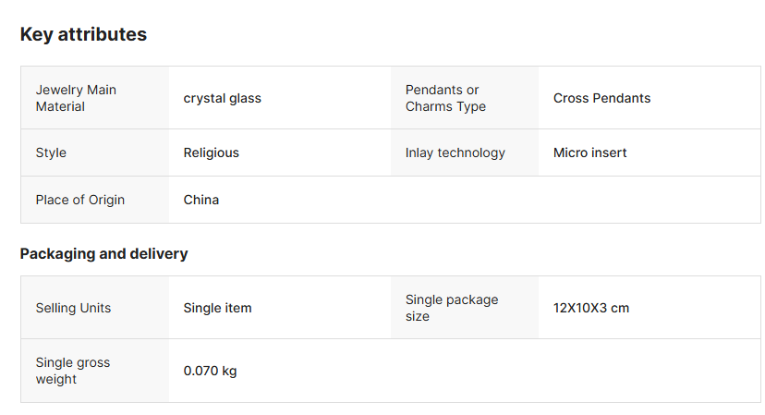This screenshot has width=765, height=415.
Task: Select the Micro insert value
Action: point(589,153)
